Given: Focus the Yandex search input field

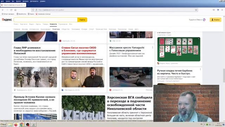Looking at the screenshot, I should point(46,20).
